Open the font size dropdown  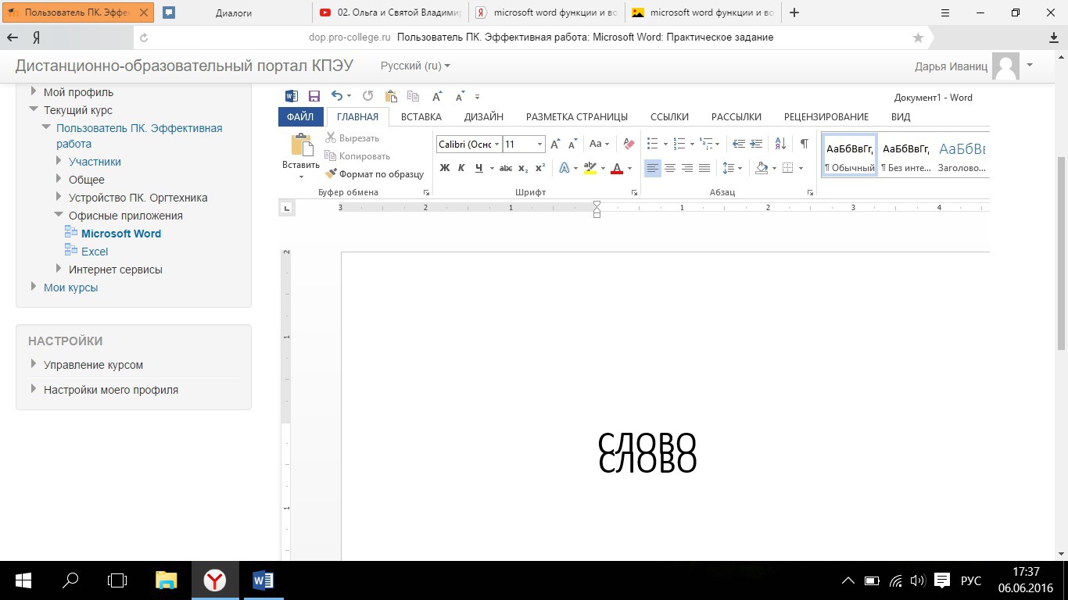[539, 145]
